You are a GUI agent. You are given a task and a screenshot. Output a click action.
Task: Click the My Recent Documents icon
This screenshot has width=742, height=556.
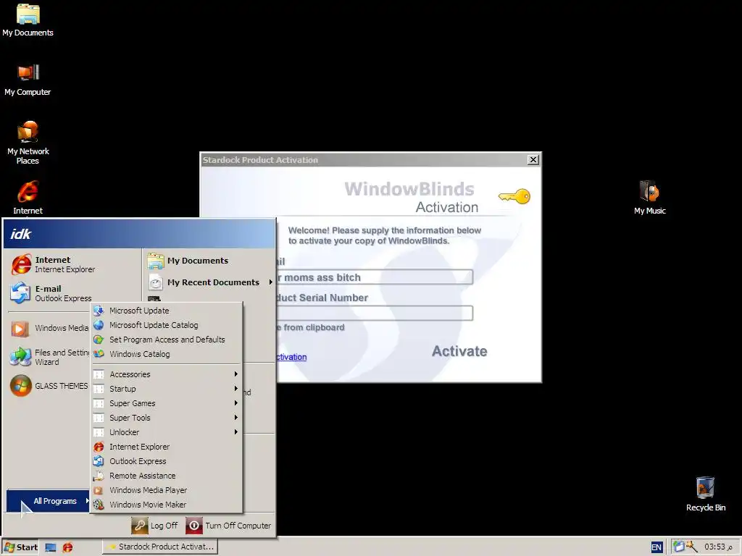(155, 282)
